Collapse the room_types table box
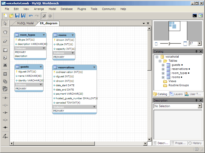205x153 pixels. point(44,35)
